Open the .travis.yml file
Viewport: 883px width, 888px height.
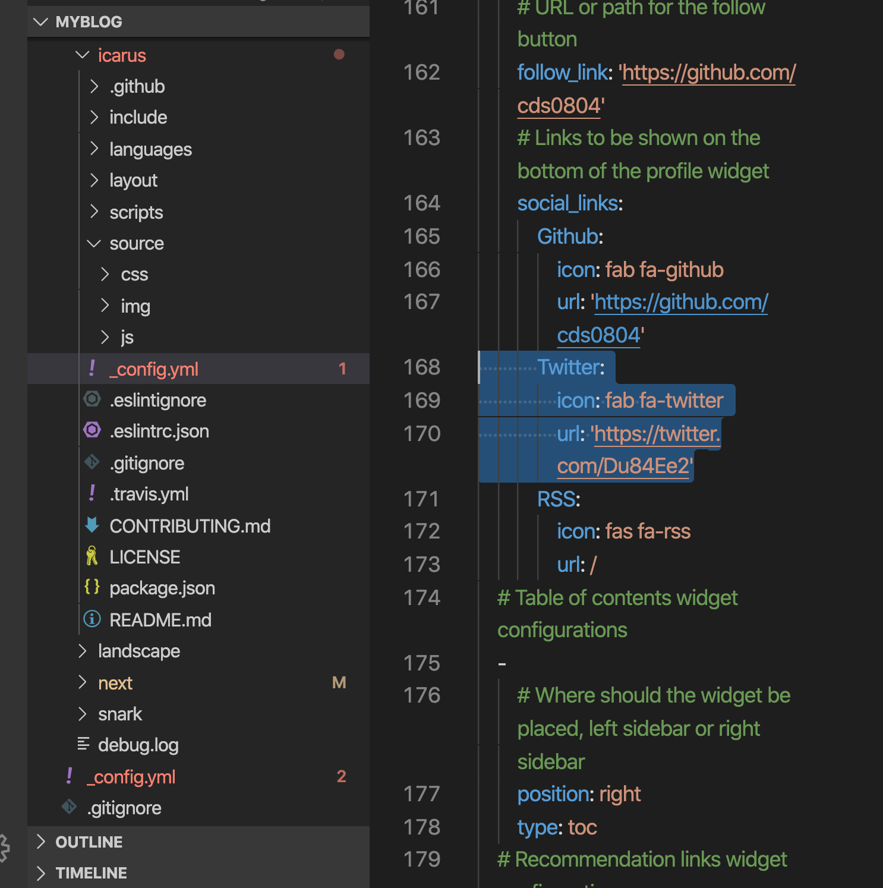click(x=149, y=494)
